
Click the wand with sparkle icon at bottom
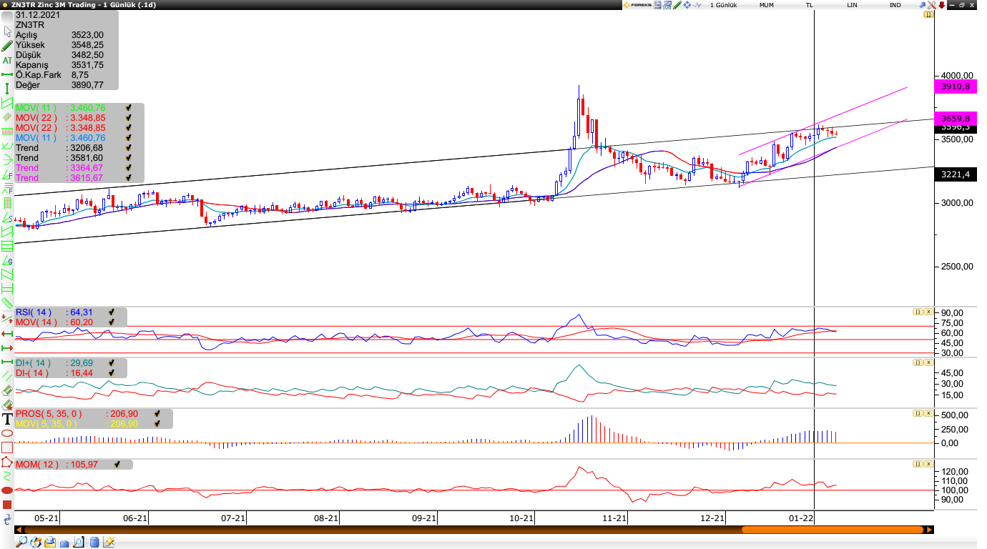(109, 543)
